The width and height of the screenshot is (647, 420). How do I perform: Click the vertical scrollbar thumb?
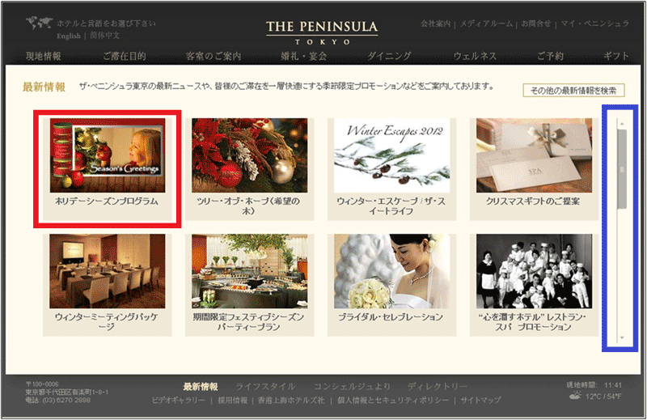pyautogui.click(x=622, y=169)
